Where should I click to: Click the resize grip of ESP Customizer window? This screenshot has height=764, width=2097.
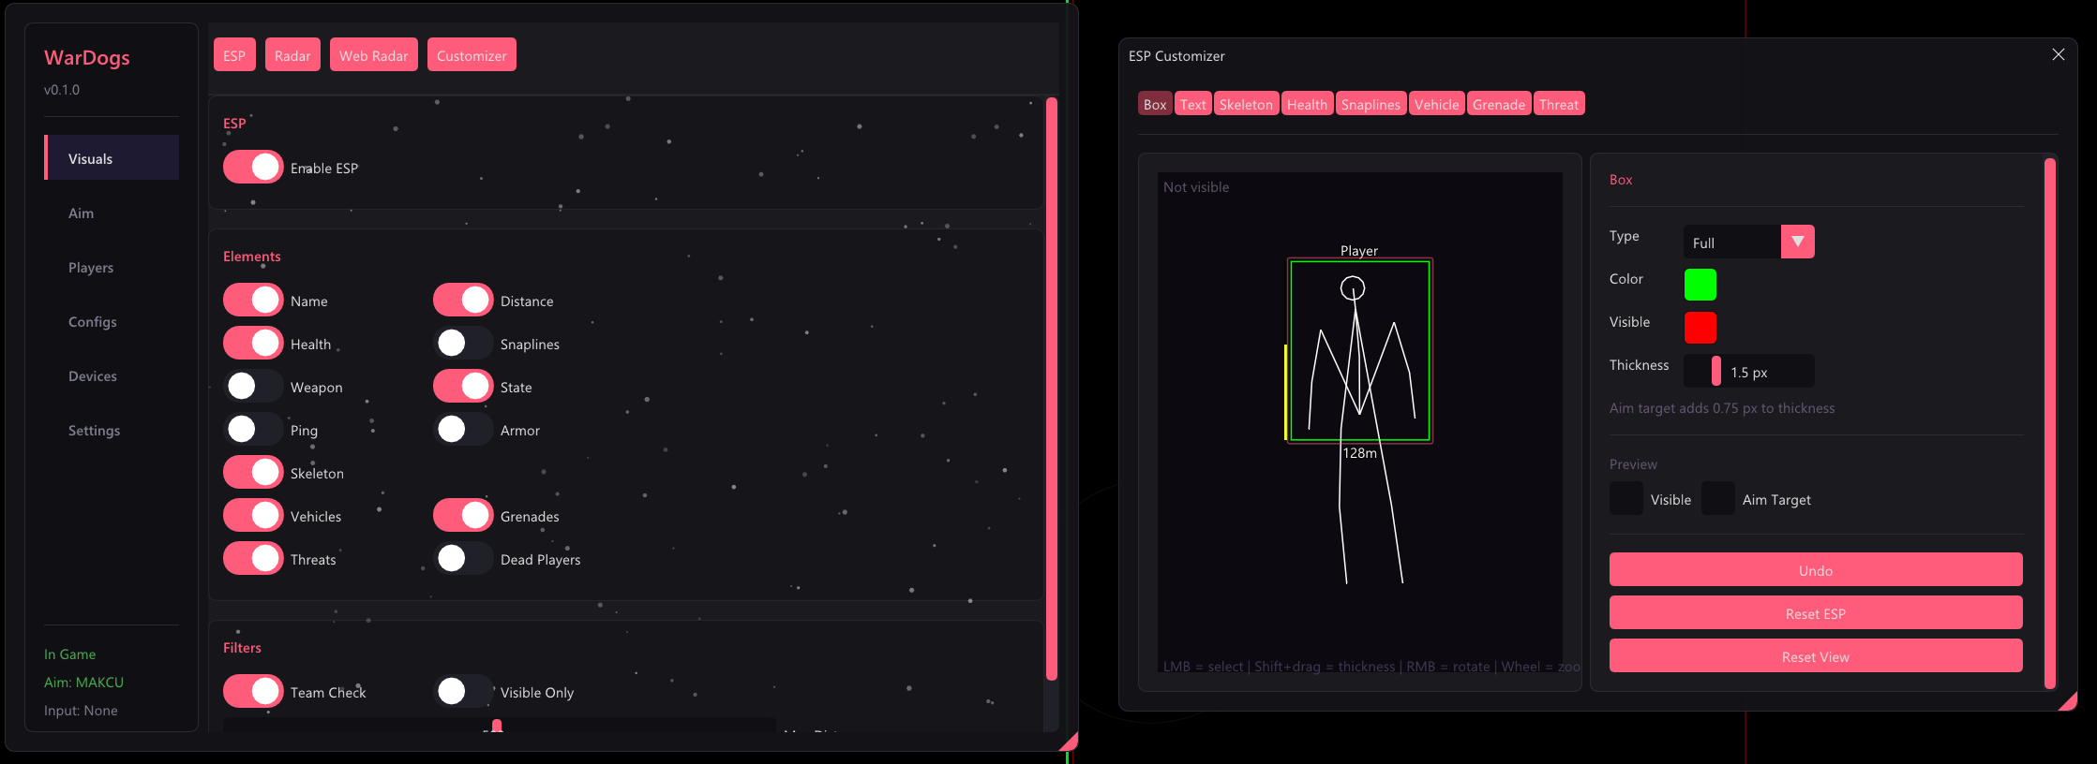click(2068, 701)
